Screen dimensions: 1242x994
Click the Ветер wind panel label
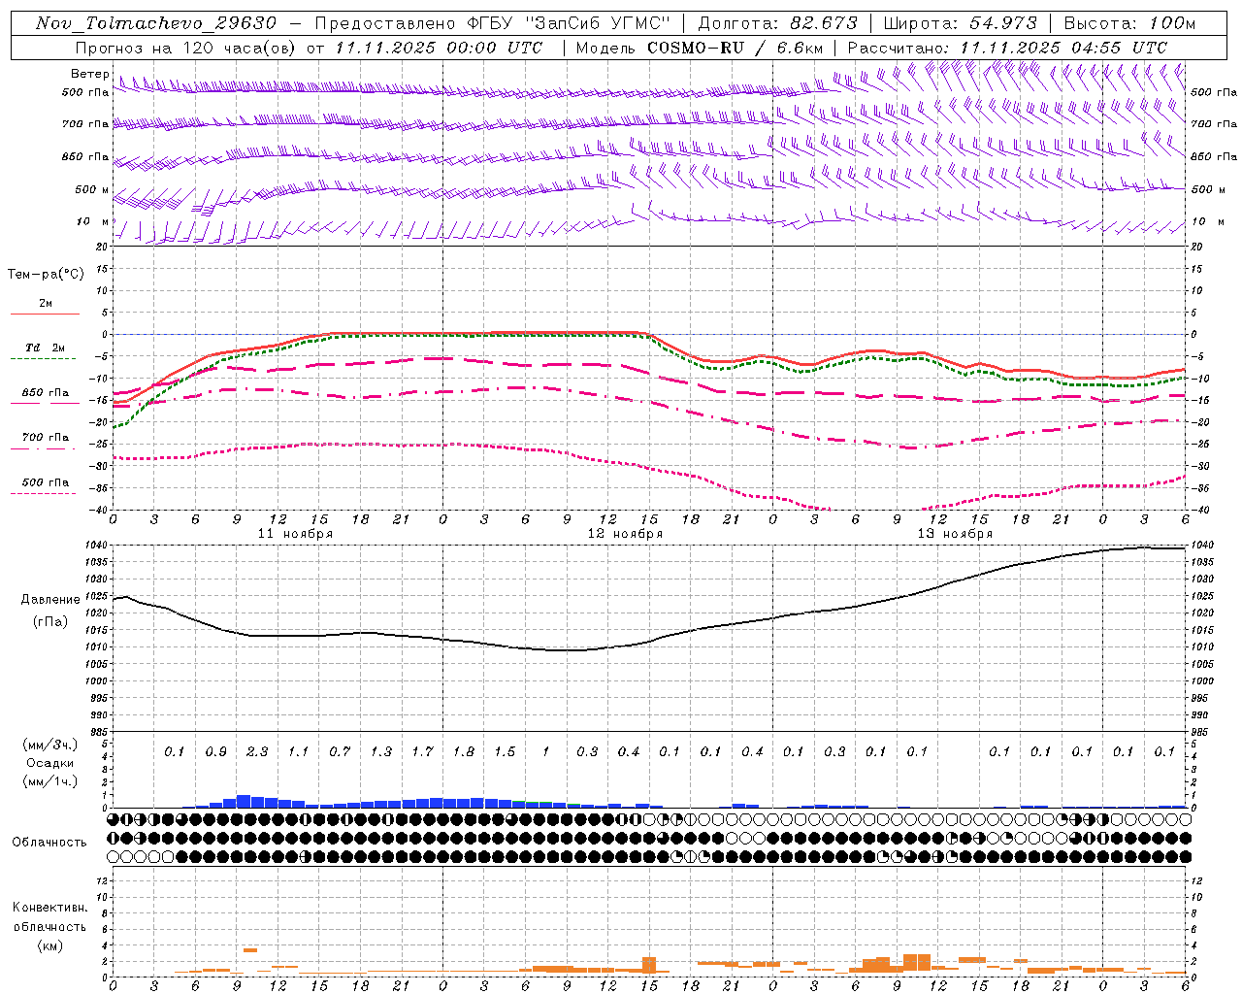pos(89,74)
